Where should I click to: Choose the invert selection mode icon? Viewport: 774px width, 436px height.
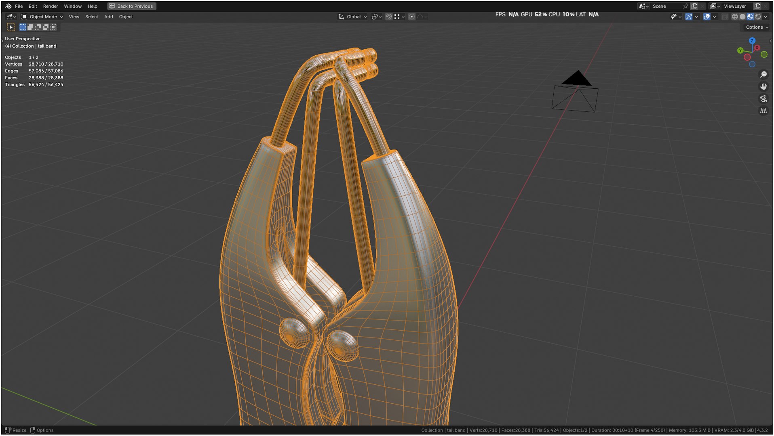tap(46, 27)
